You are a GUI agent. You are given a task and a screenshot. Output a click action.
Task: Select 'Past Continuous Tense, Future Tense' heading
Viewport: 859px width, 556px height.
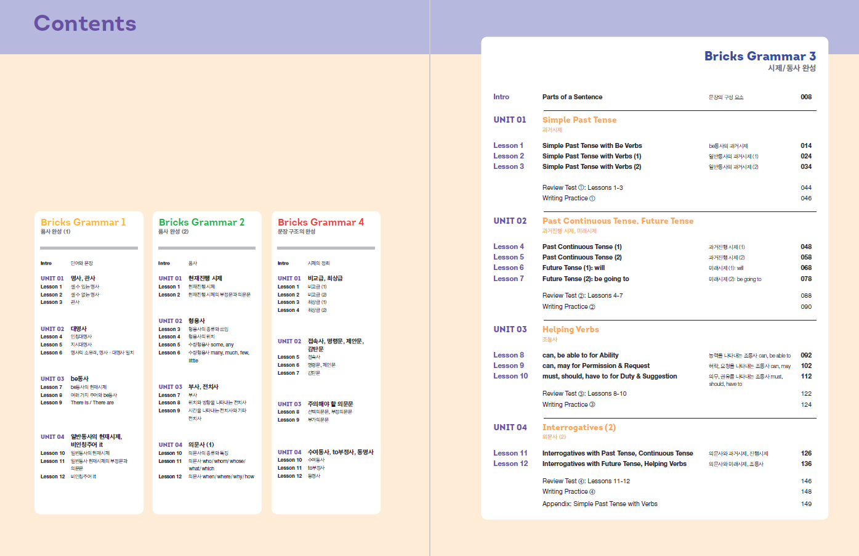click(618, 221)
